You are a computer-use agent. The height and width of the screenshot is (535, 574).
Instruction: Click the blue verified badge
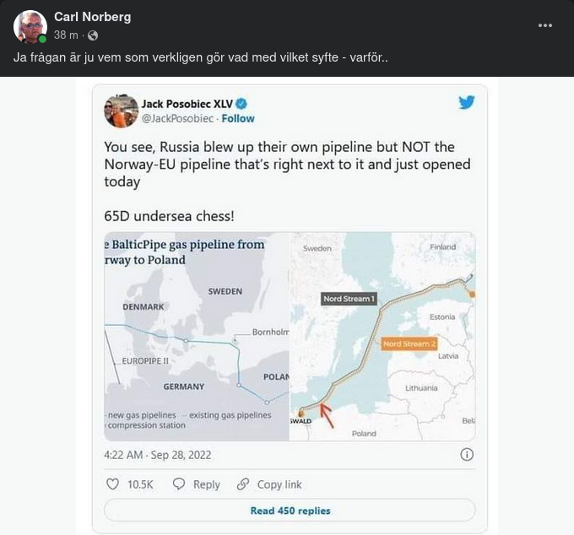[241, 104]
